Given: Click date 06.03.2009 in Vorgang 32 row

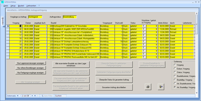Looking at the screenshot, I should tap(28, 29).
